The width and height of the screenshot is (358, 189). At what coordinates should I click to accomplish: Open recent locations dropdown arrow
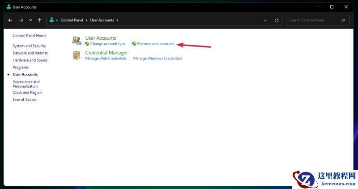30,20
